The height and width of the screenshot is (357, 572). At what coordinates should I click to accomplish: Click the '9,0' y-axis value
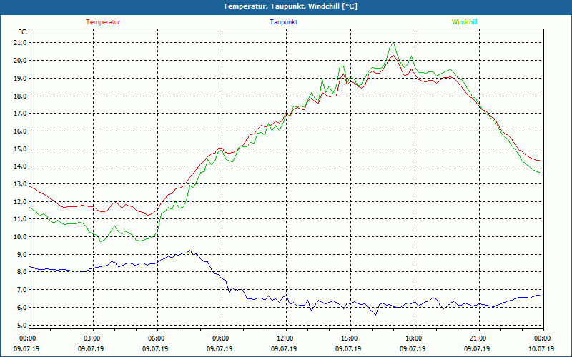coord(22,254)
